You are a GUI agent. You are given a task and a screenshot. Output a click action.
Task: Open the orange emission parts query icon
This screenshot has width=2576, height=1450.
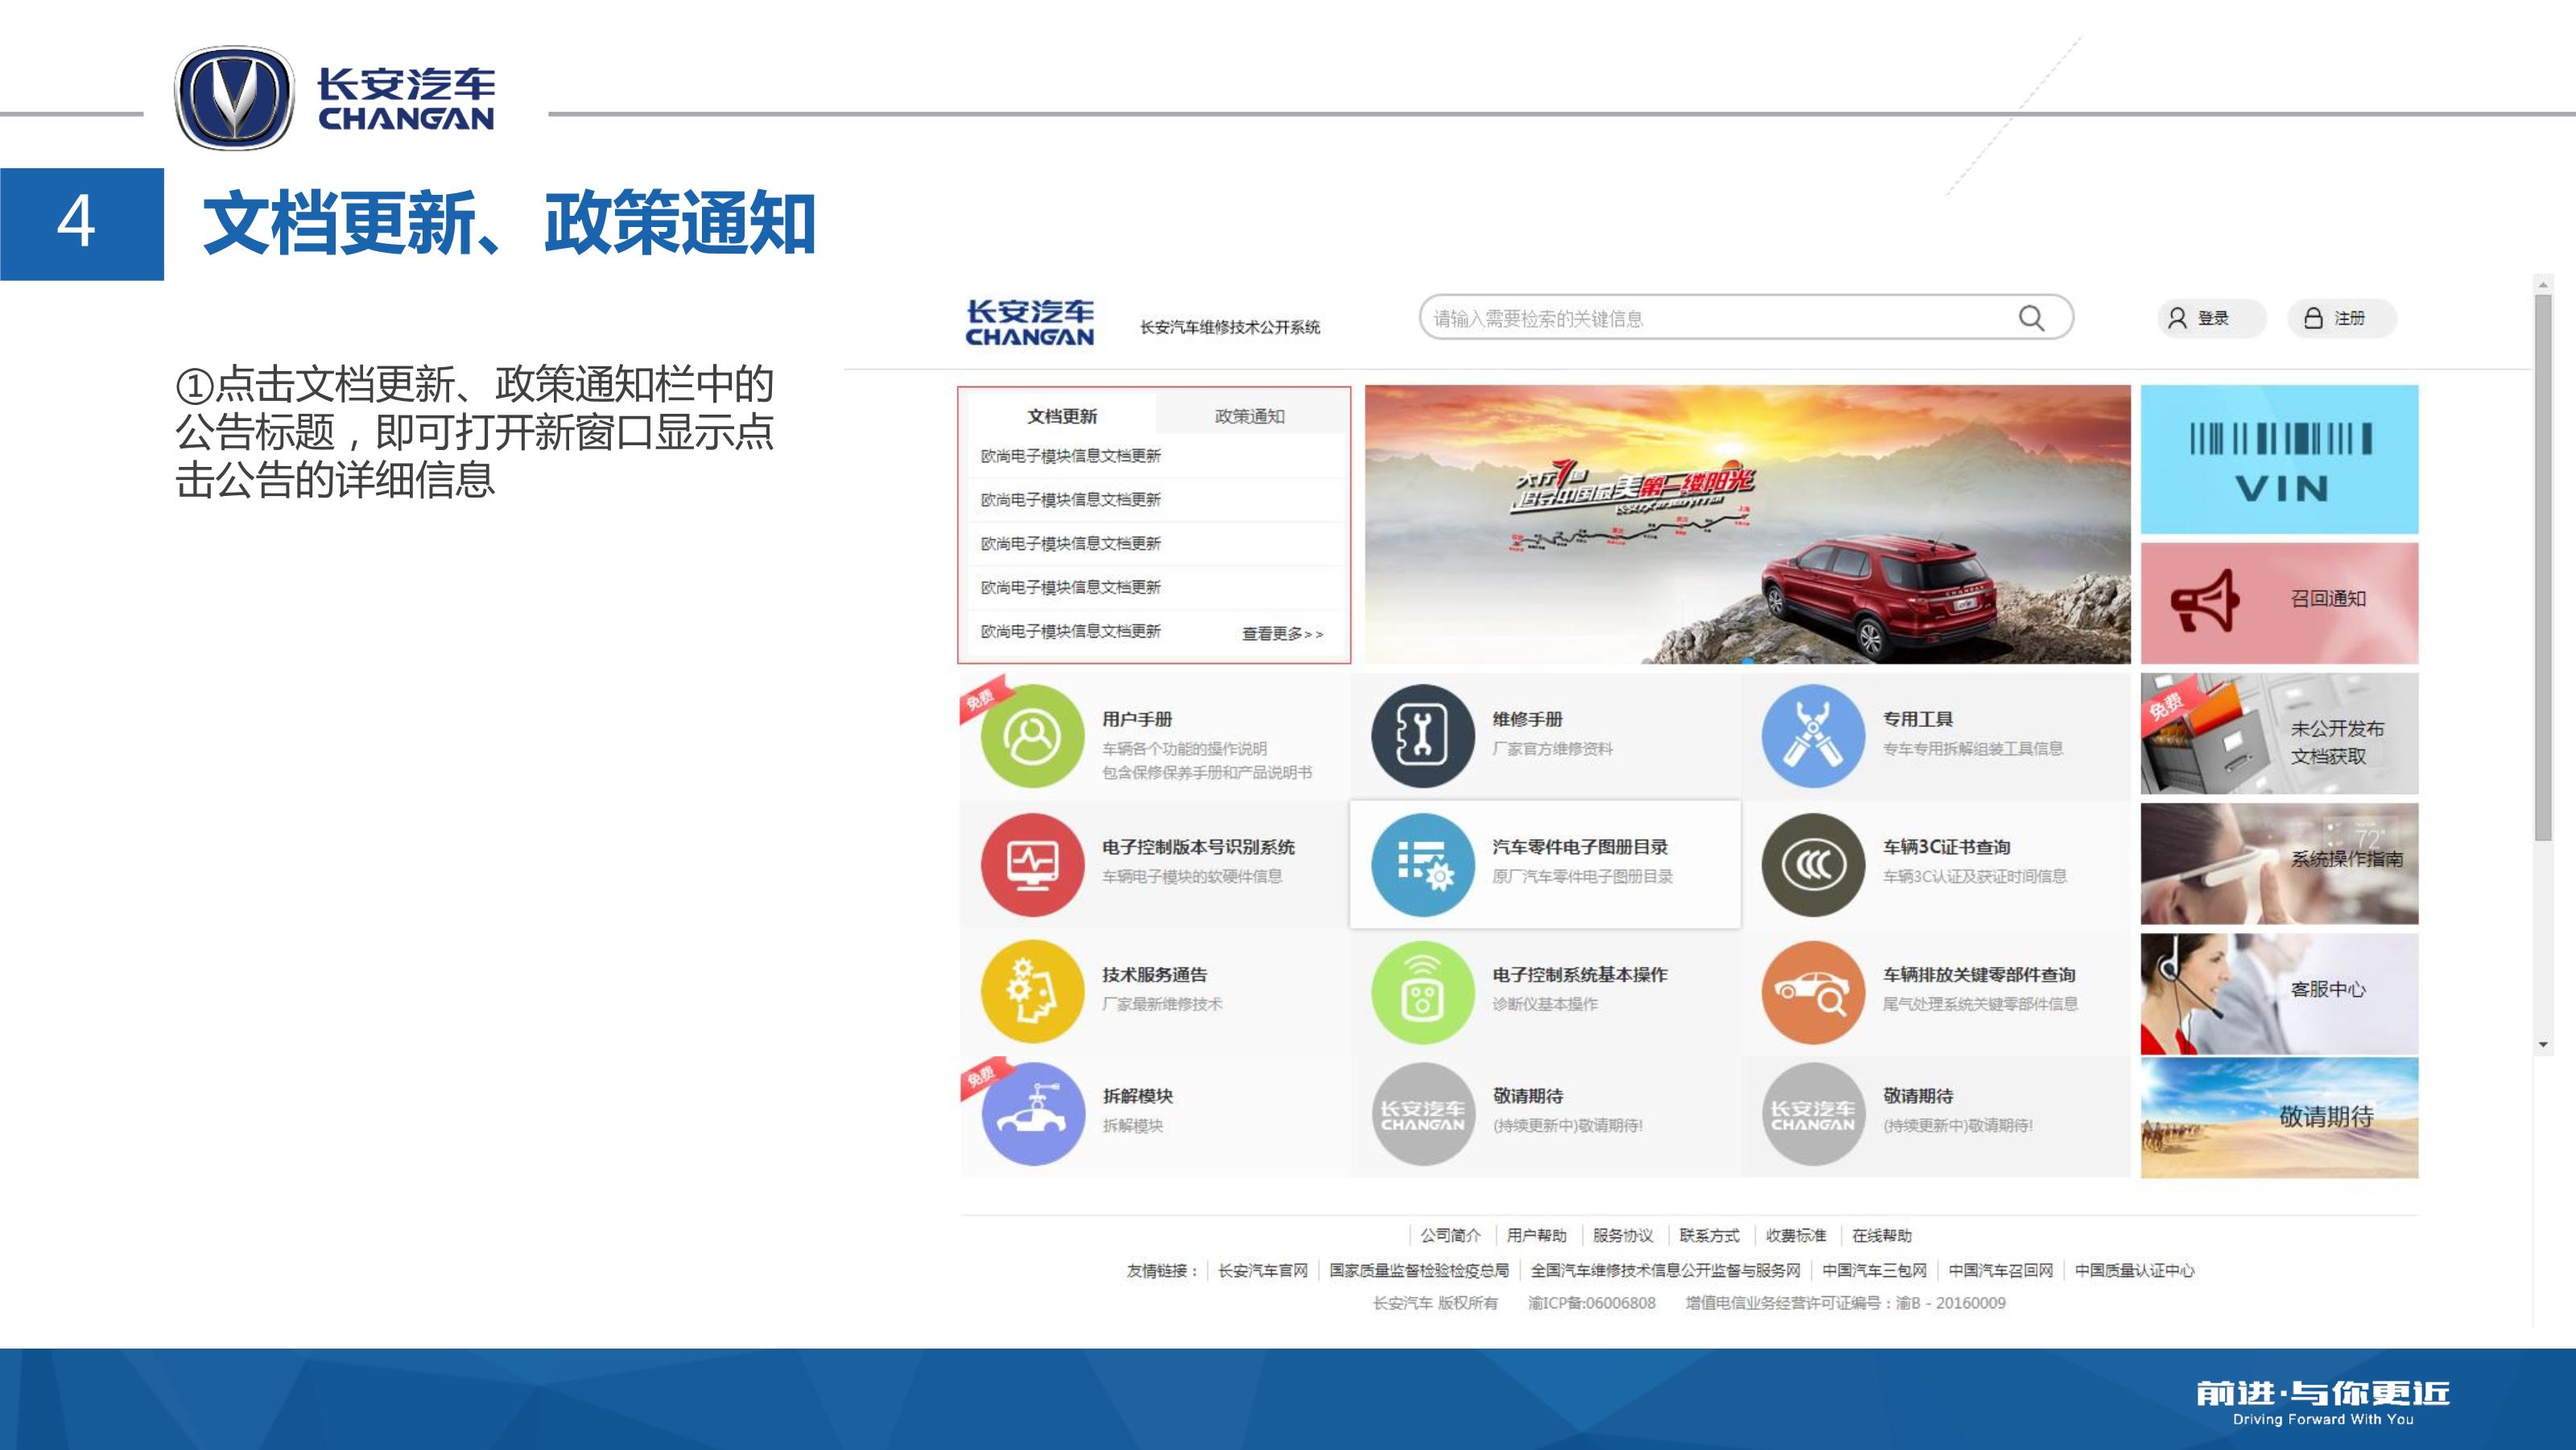(1812, 992)
